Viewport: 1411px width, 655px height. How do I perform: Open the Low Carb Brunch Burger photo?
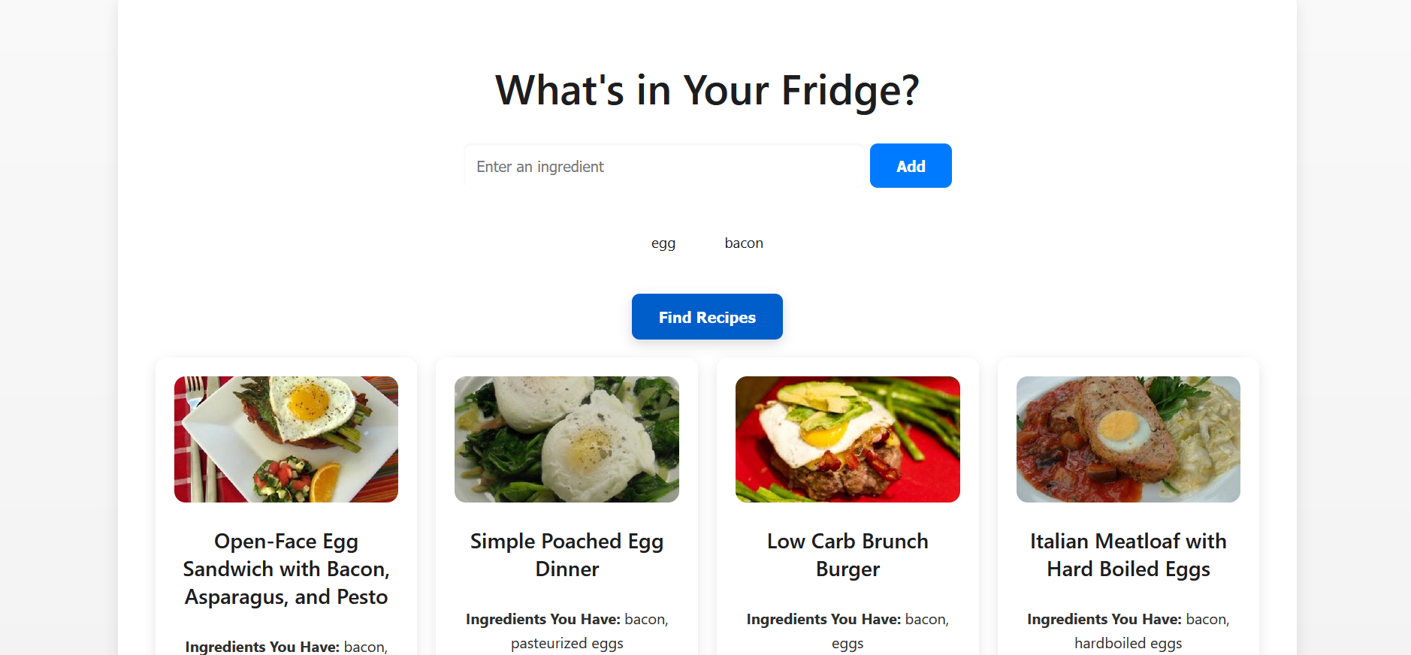pyautogui.click(x=848, y=439)
